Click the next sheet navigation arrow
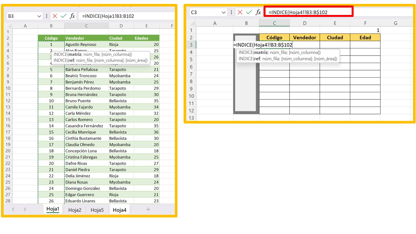416x234 pixels. pos(25,210)
